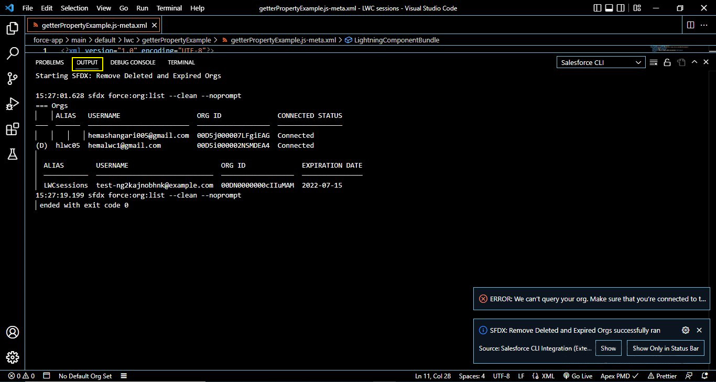Select XML language mode in status bar

(x=543, y=376)
